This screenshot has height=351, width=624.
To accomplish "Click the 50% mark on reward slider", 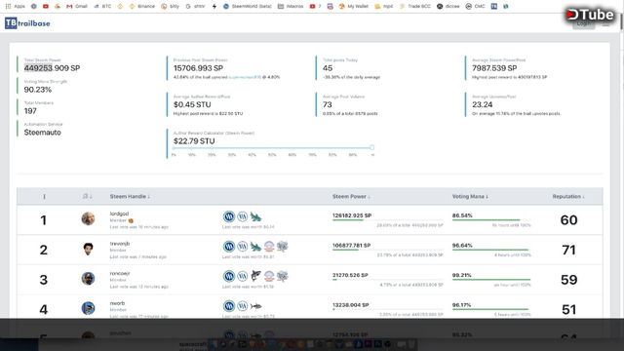I will pos(272,155).
